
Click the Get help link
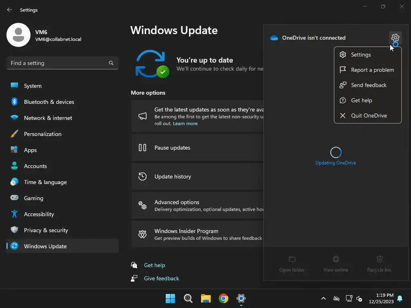(x=155, y=265)
